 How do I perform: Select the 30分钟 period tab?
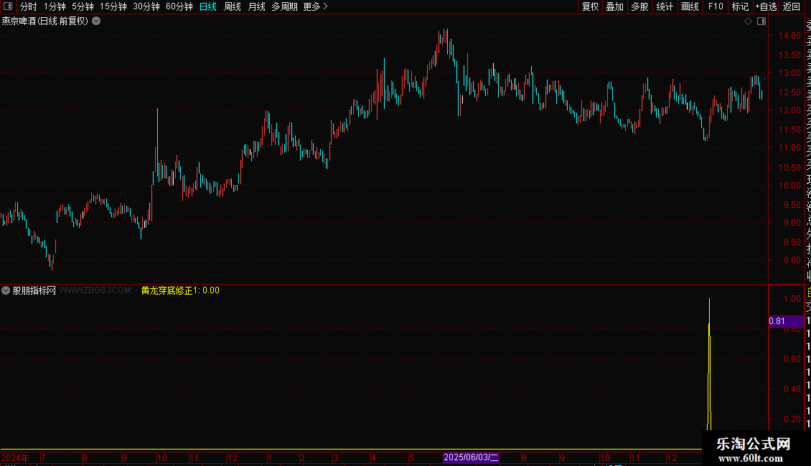146,6
